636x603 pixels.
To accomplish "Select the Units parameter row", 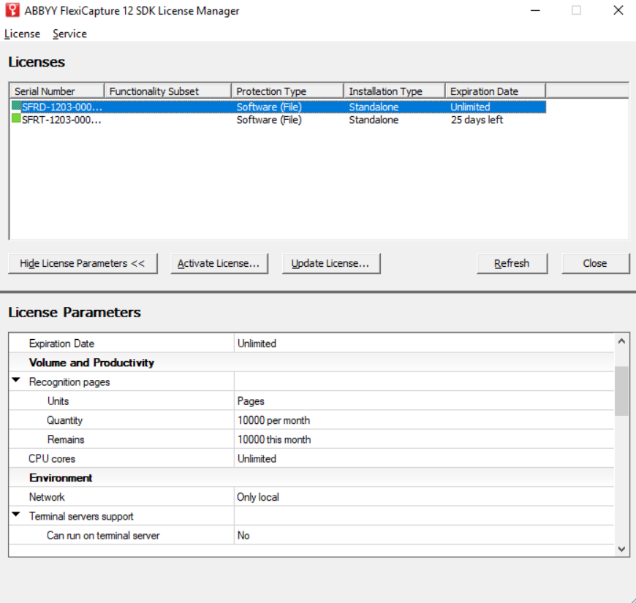I will pyautogui.click(x=311, y=401).
